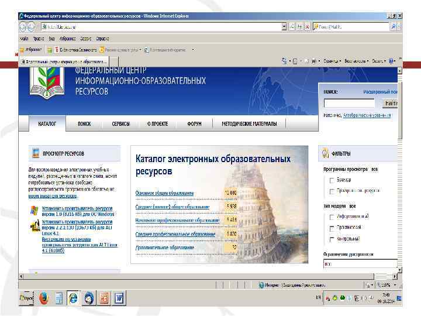
Task: Click the Windows flag icon beside player install
Action: tap(34, 211)
